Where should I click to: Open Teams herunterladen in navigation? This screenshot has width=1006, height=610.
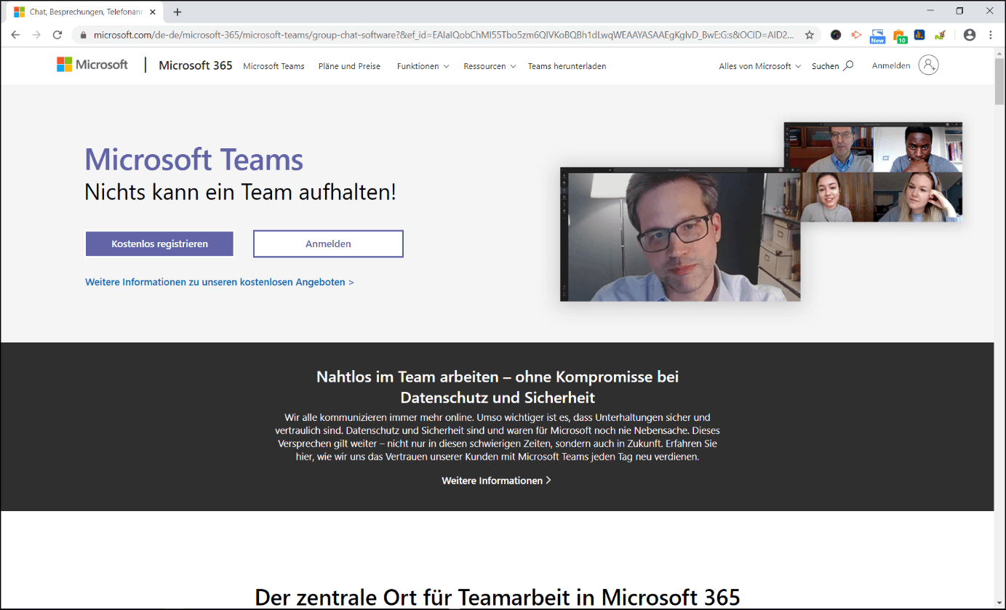coord(567,66)
